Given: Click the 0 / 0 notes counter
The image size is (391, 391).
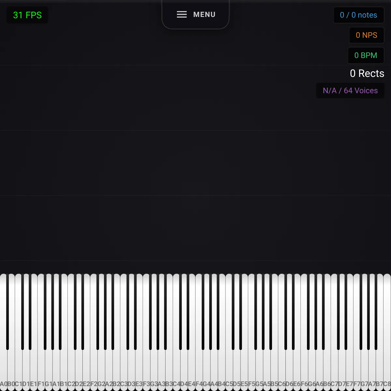Looking at the screenshot, I should 358,15.
